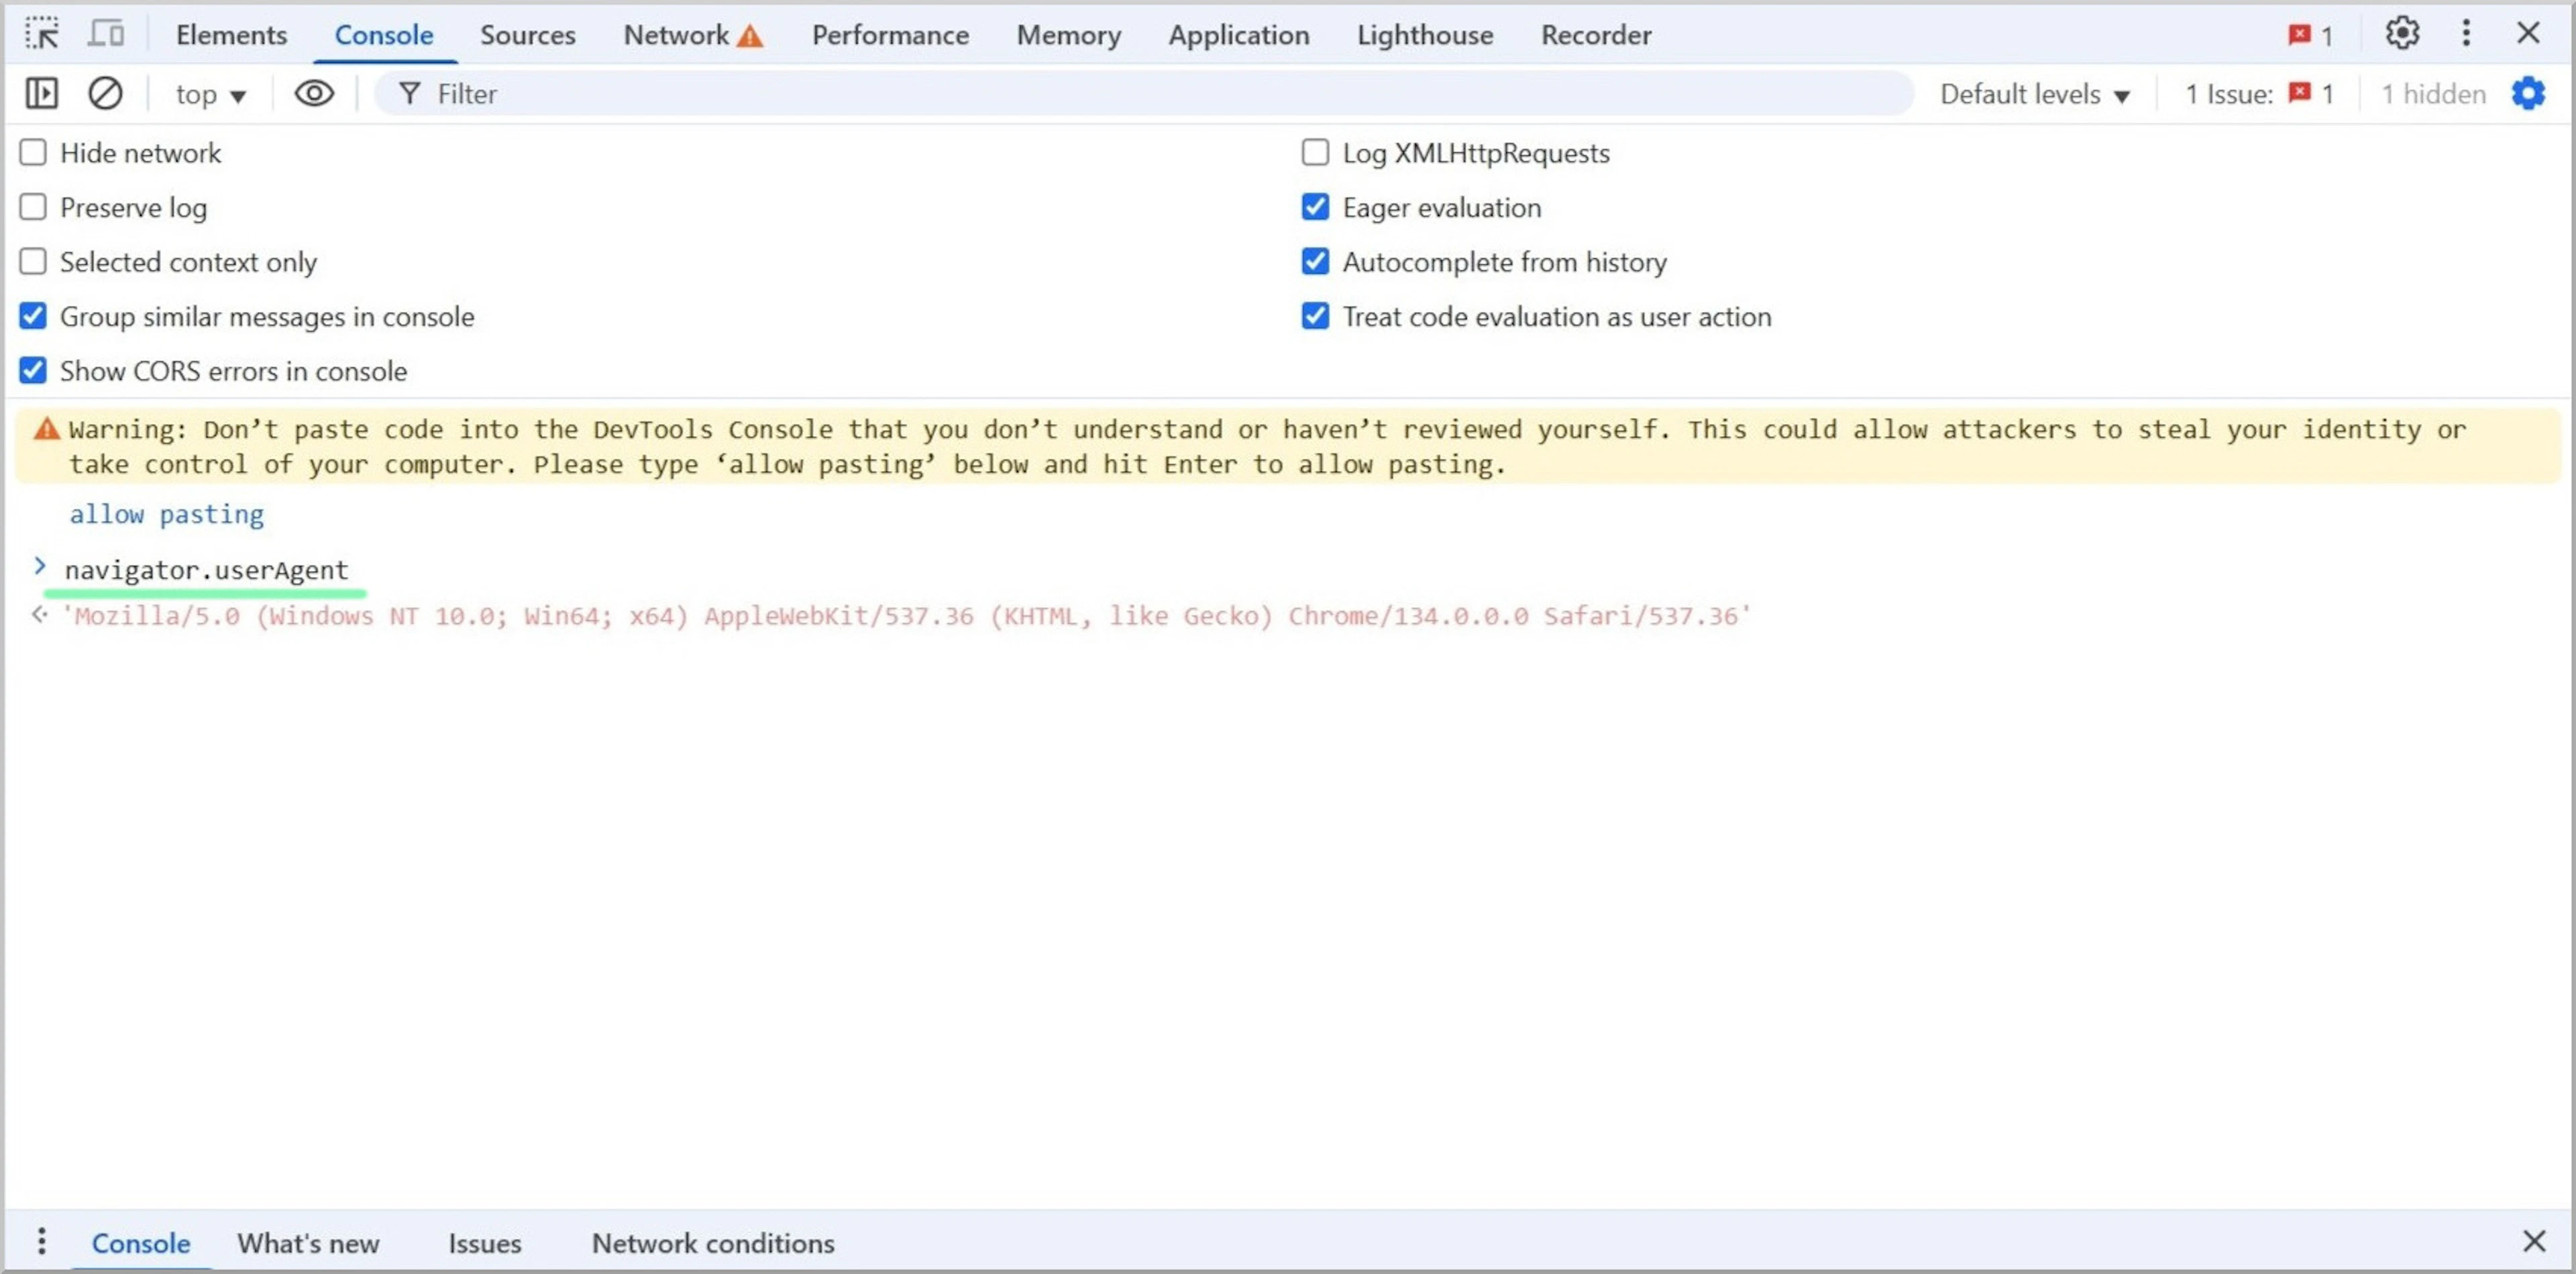2576x1274 pixels.
Task: Open the customize DevTools three-dot menu
Action: click(2466, 34)
